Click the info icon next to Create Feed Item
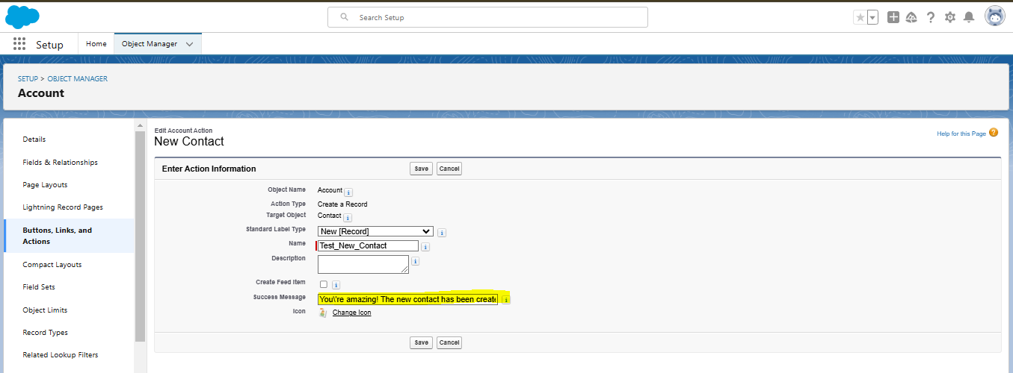Screen dimensions: 1013x373 336,285
